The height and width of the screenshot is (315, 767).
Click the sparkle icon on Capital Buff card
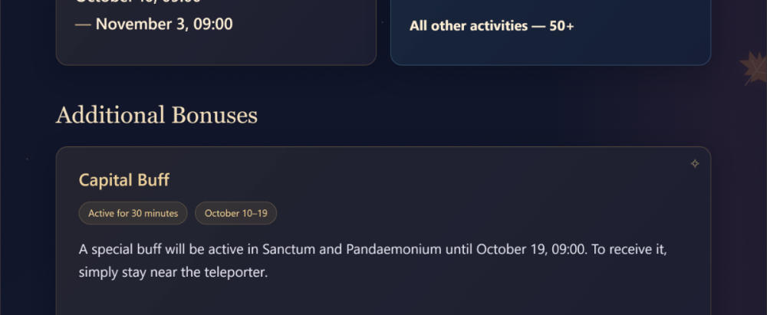pyautogui.click(x=695, y=164)
